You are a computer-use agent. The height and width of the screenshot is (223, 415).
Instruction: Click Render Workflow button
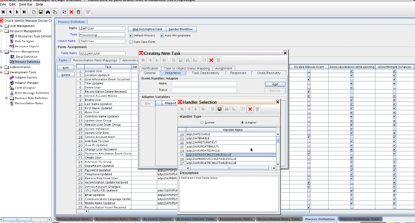[181, 29]
